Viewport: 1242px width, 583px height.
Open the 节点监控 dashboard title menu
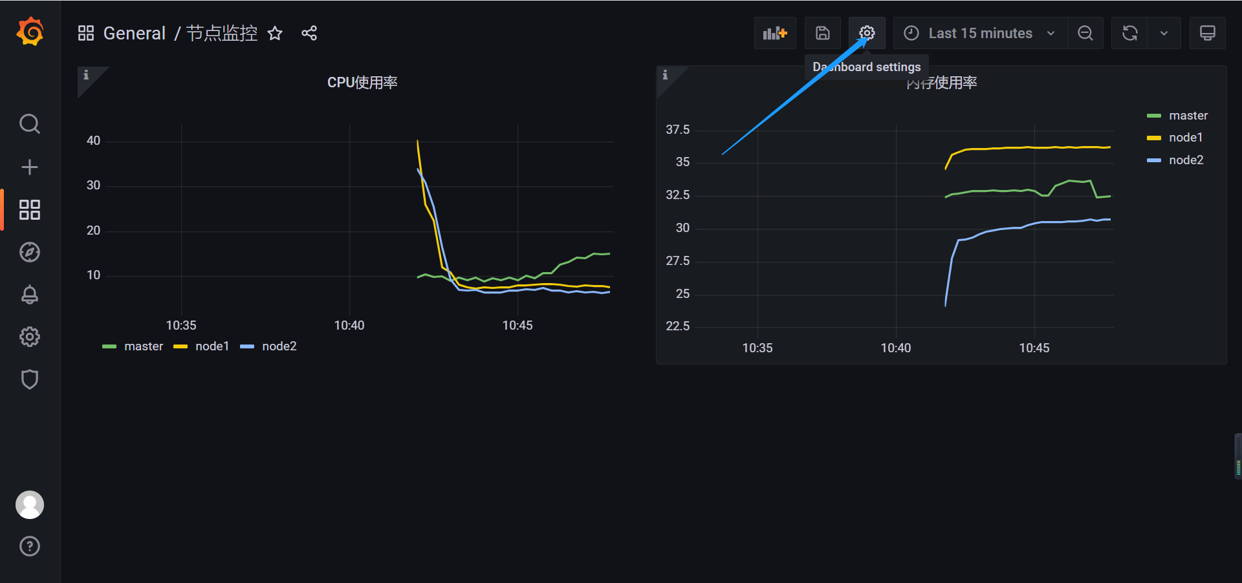pyautogui.click(x=221, y=33)
